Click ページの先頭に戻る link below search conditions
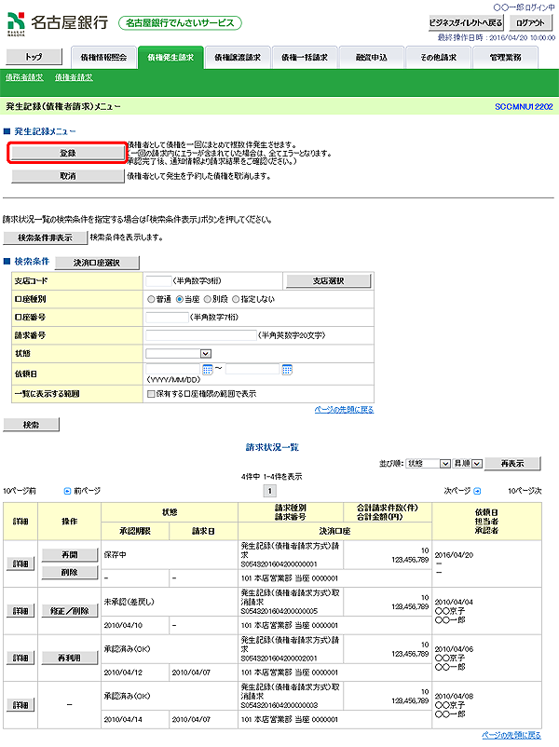The image size is (559, 747). tap(344, 410)
